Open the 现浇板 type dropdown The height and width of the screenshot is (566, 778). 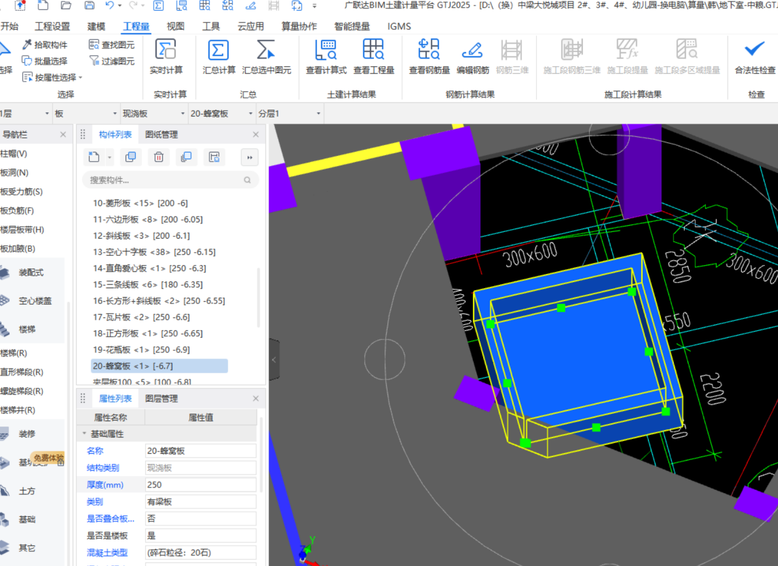tap(182, 114)
